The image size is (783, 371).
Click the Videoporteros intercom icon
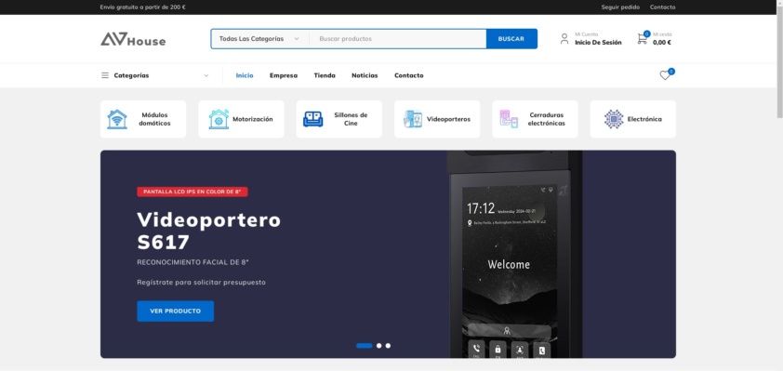click(x=413, y=119)
